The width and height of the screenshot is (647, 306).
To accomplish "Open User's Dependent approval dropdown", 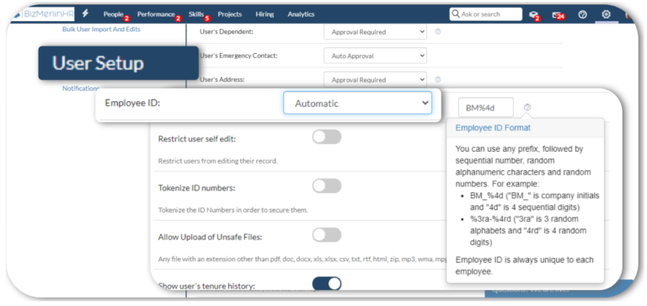I will (375, 32).
